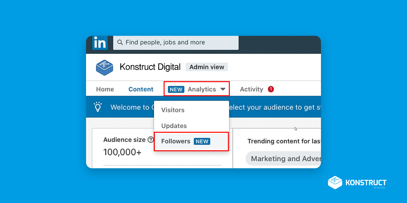Click the NEW badge beside Analytics
This screenshot has height=203, width=407.
coord(176,89)
